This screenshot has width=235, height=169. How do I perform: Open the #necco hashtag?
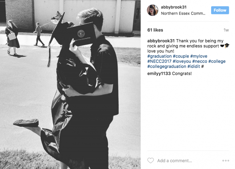click(200, 61)
